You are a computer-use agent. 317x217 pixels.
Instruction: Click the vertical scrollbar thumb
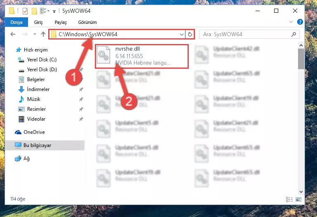click(x=301, y=59)
